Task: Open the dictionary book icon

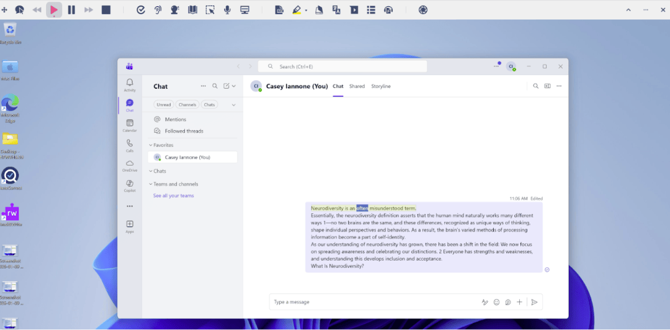Action: (193, 10)
